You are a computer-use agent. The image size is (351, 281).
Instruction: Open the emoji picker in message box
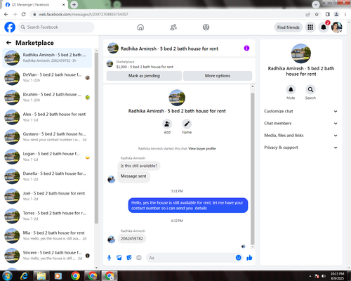[238, 258]
